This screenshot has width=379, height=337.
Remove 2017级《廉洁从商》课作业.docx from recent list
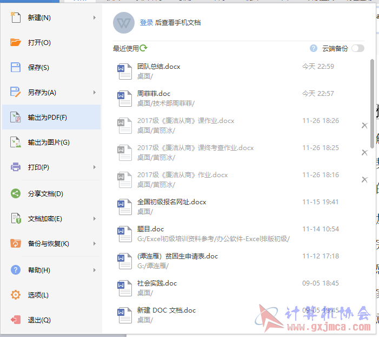[x=364, y=126]
